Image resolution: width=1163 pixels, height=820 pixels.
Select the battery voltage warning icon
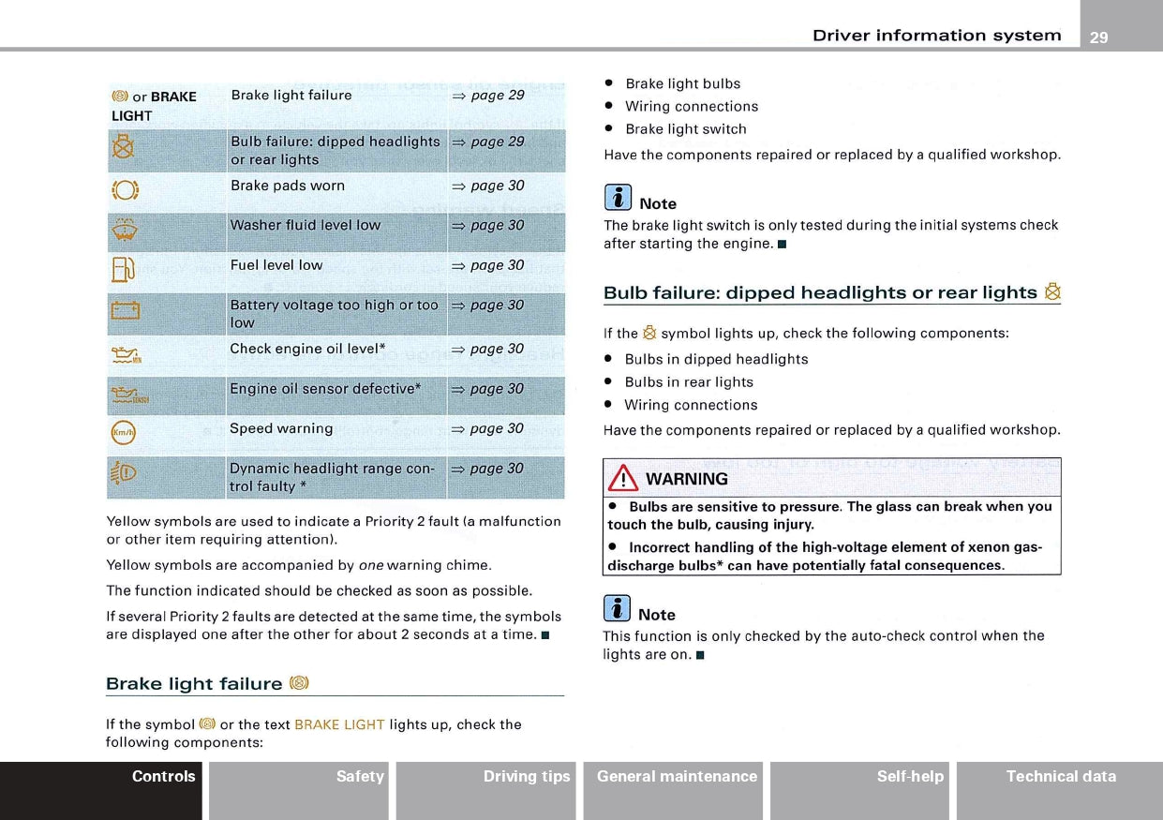pyautogui.click(x=125, y=311)
